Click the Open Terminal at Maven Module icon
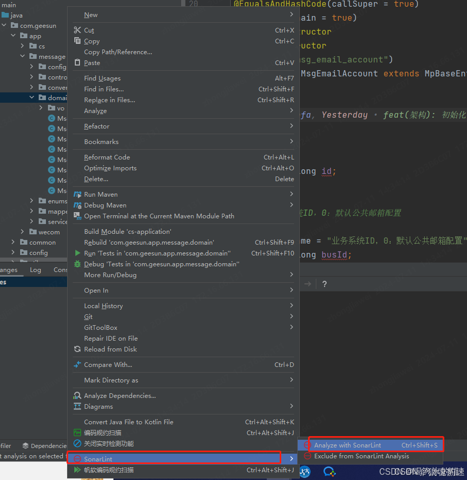The width and height of the screenshot is (467, 480). [x=77, y=216]
